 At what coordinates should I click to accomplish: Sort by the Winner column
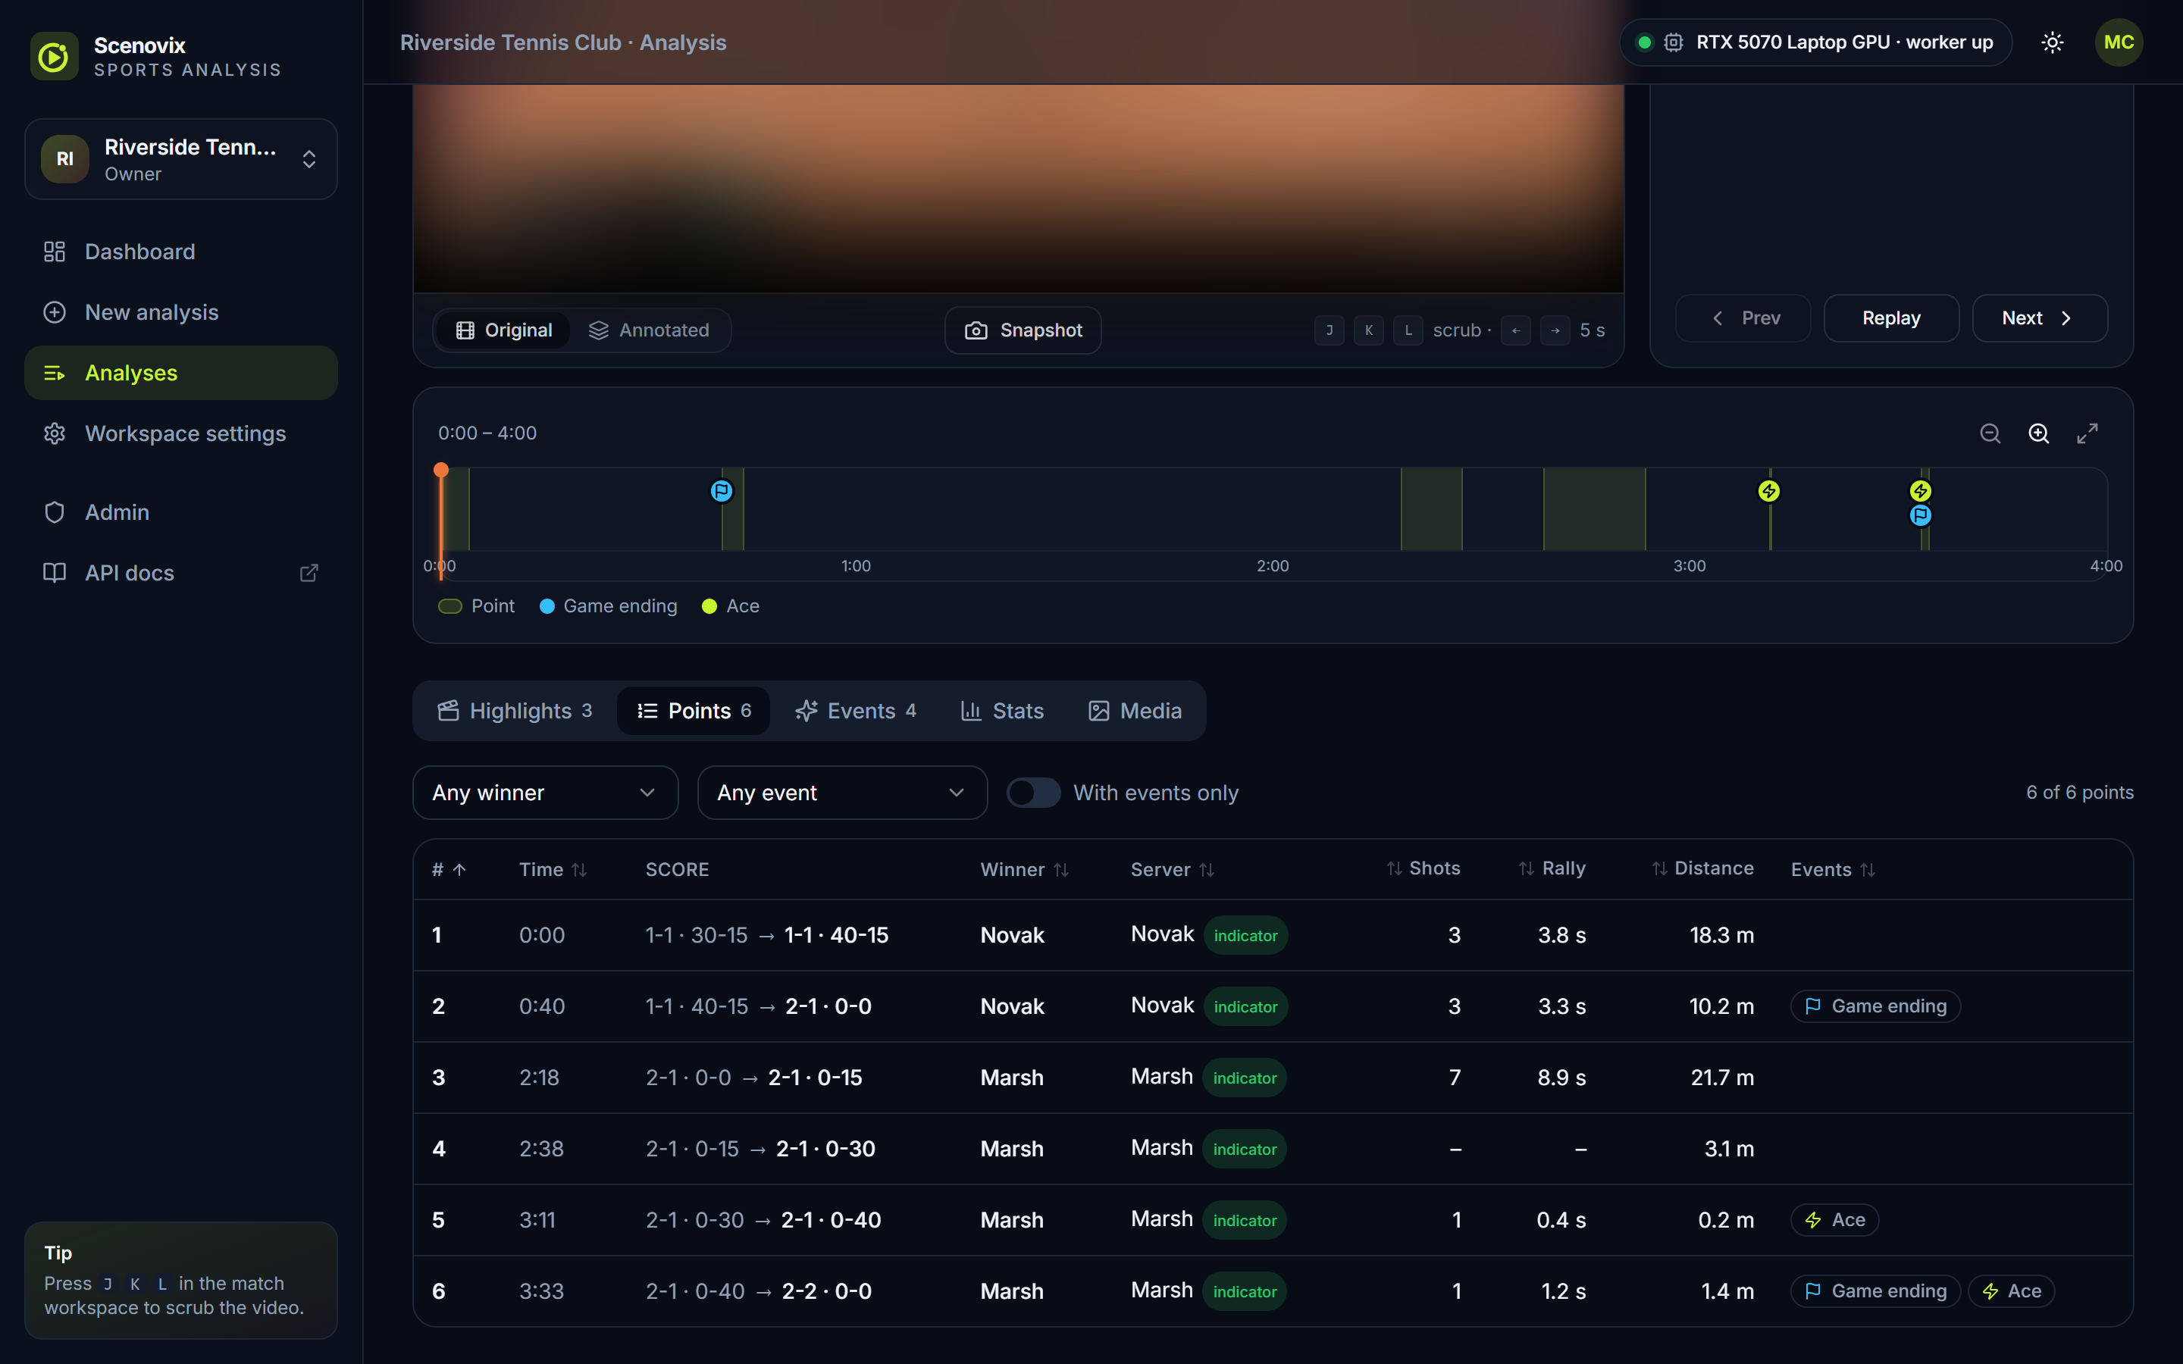[1024, 870]
